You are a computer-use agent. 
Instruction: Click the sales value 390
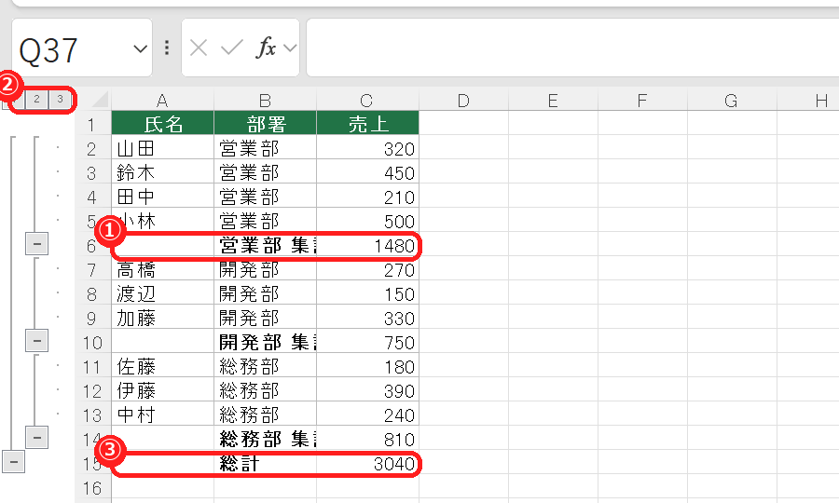pyautogui.click(x=367, y=390)
